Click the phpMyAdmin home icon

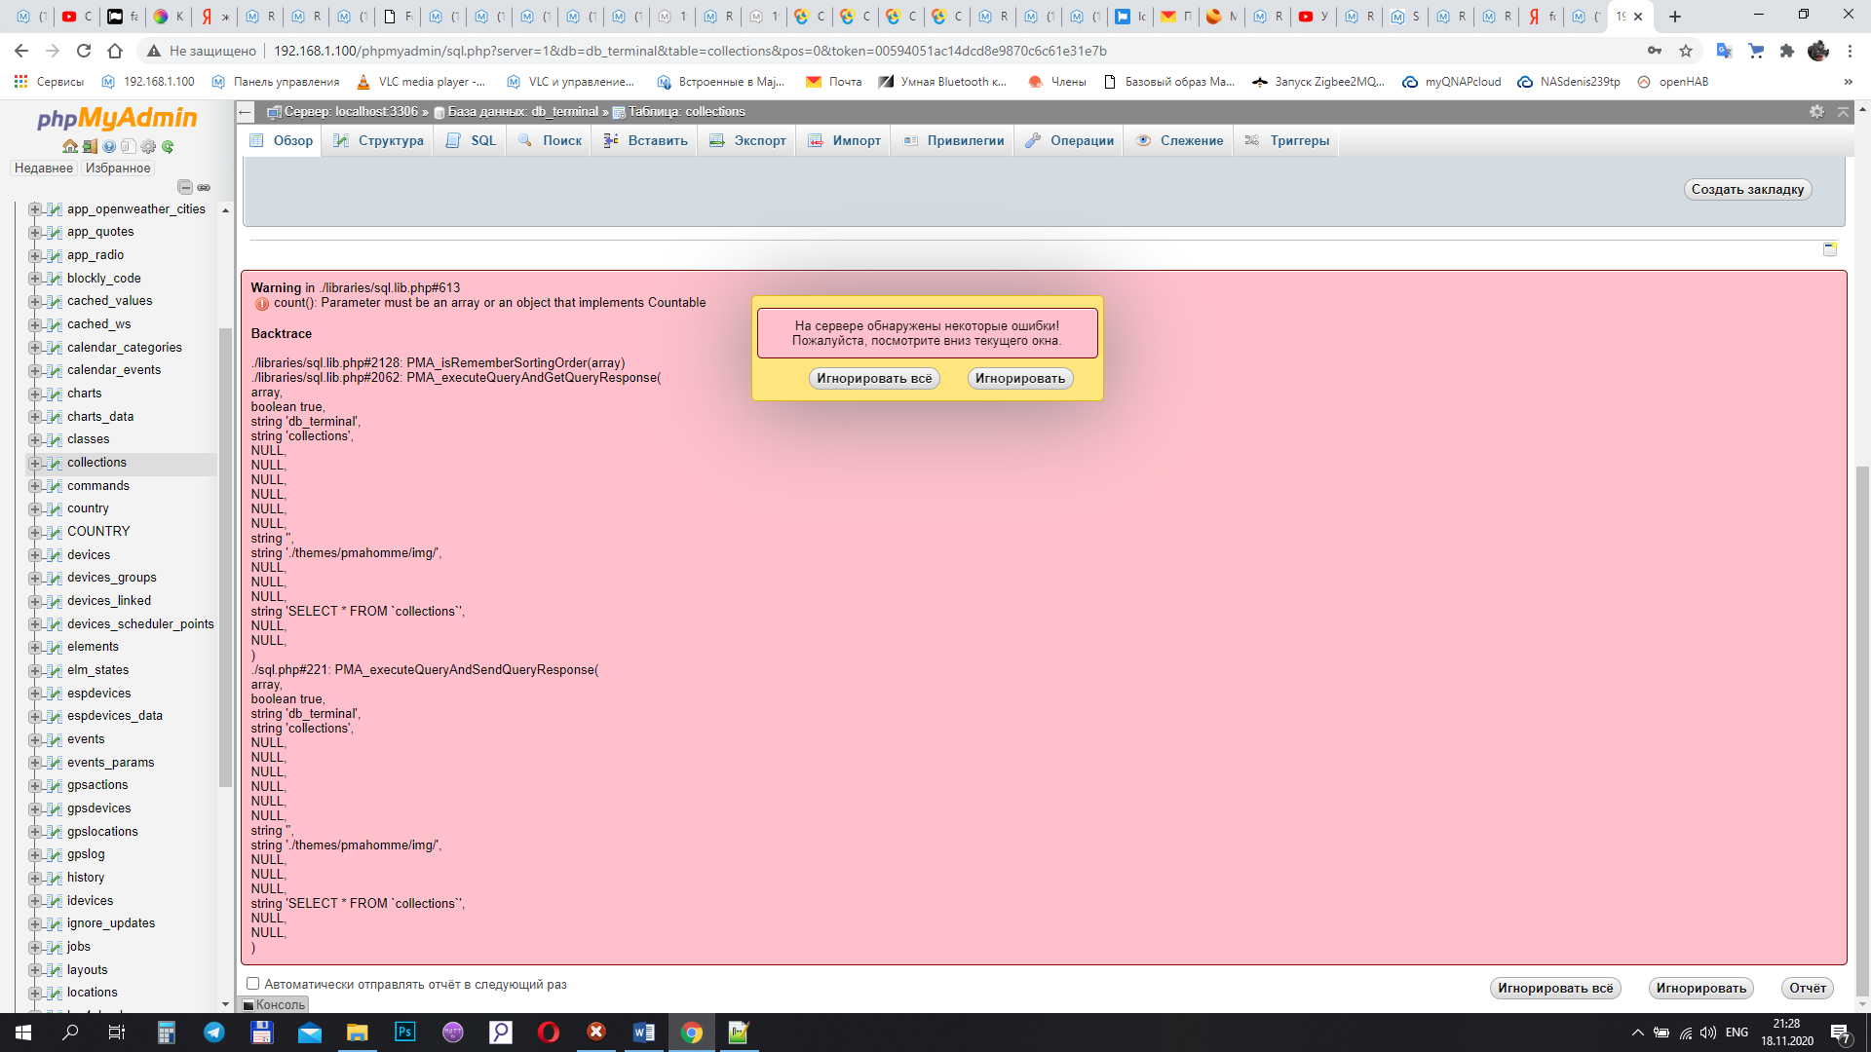69,146
